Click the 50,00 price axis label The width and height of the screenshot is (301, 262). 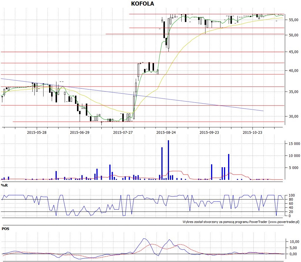tap(294, 35)
